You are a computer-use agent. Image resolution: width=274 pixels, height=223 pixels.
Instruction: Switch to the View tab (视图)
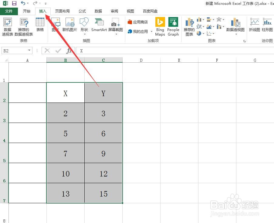[130, 11]
